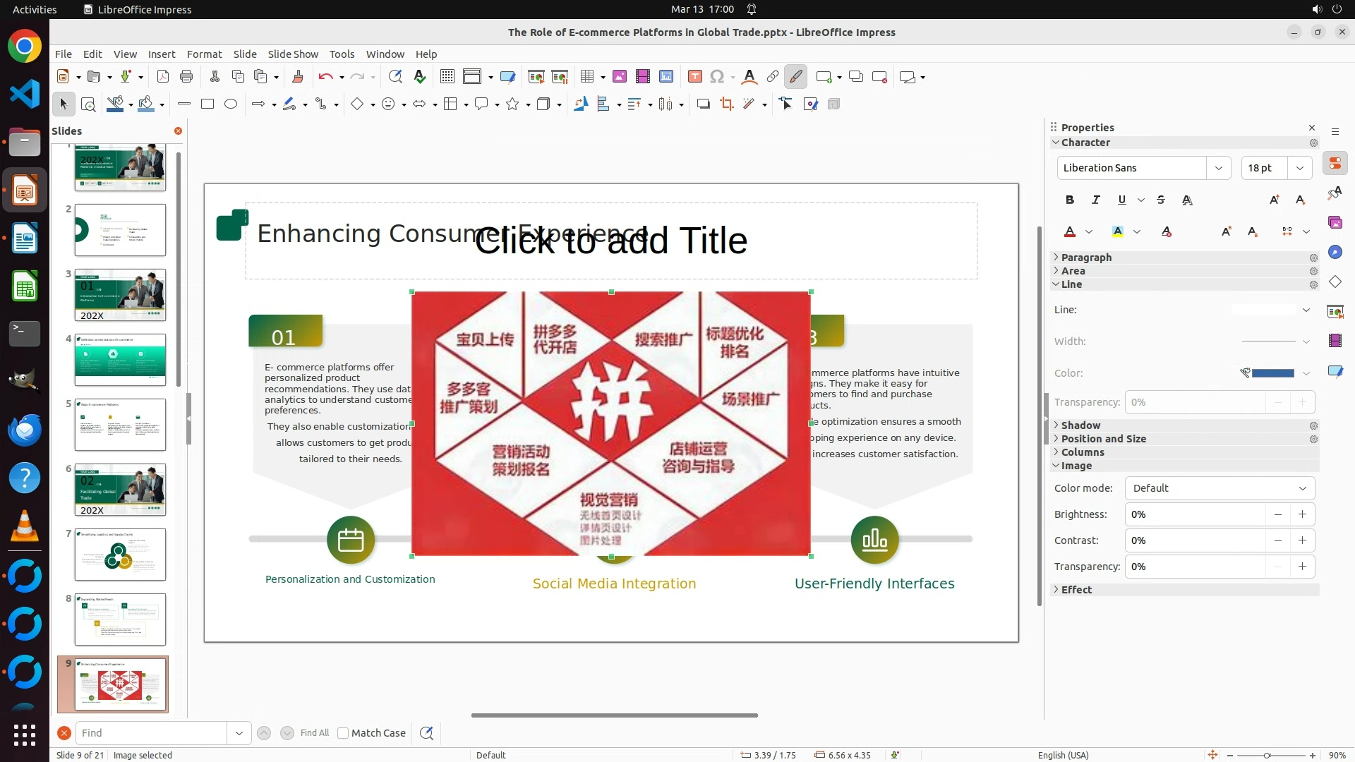Viewport: 1355px width, 762px height.
Task: Increase the Brightness value with plus
Action: (x=1302, y=514)
